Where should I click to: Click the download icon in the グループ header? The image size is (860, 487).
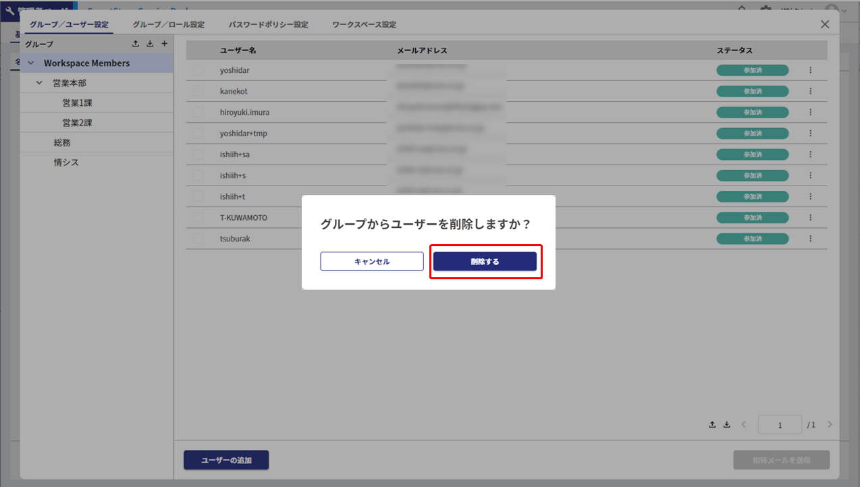[150, 44]
